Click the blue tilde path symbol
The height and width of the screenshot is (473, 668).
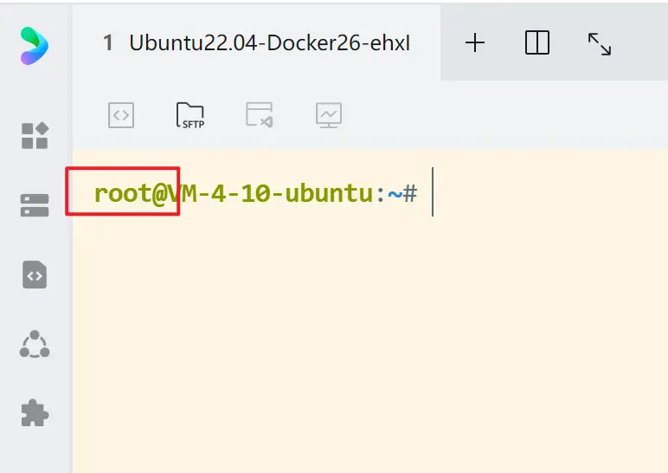pyautogui.click(x=394, y=194)
